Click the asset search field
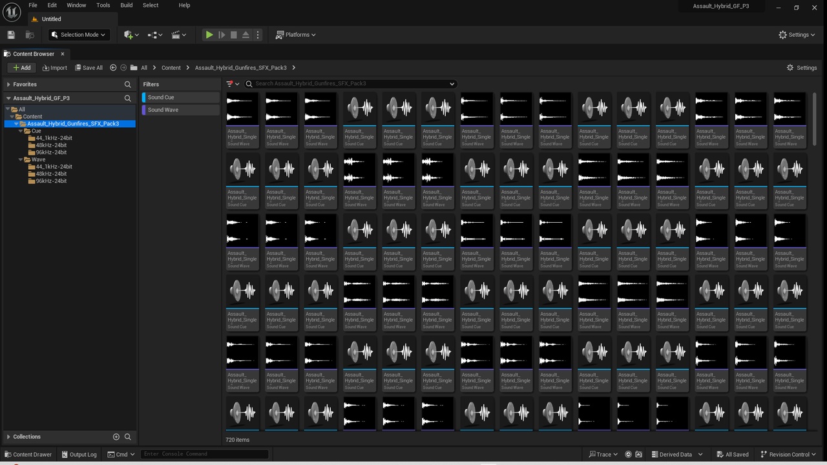Screen dimensions: 827x465 [350, 84]
